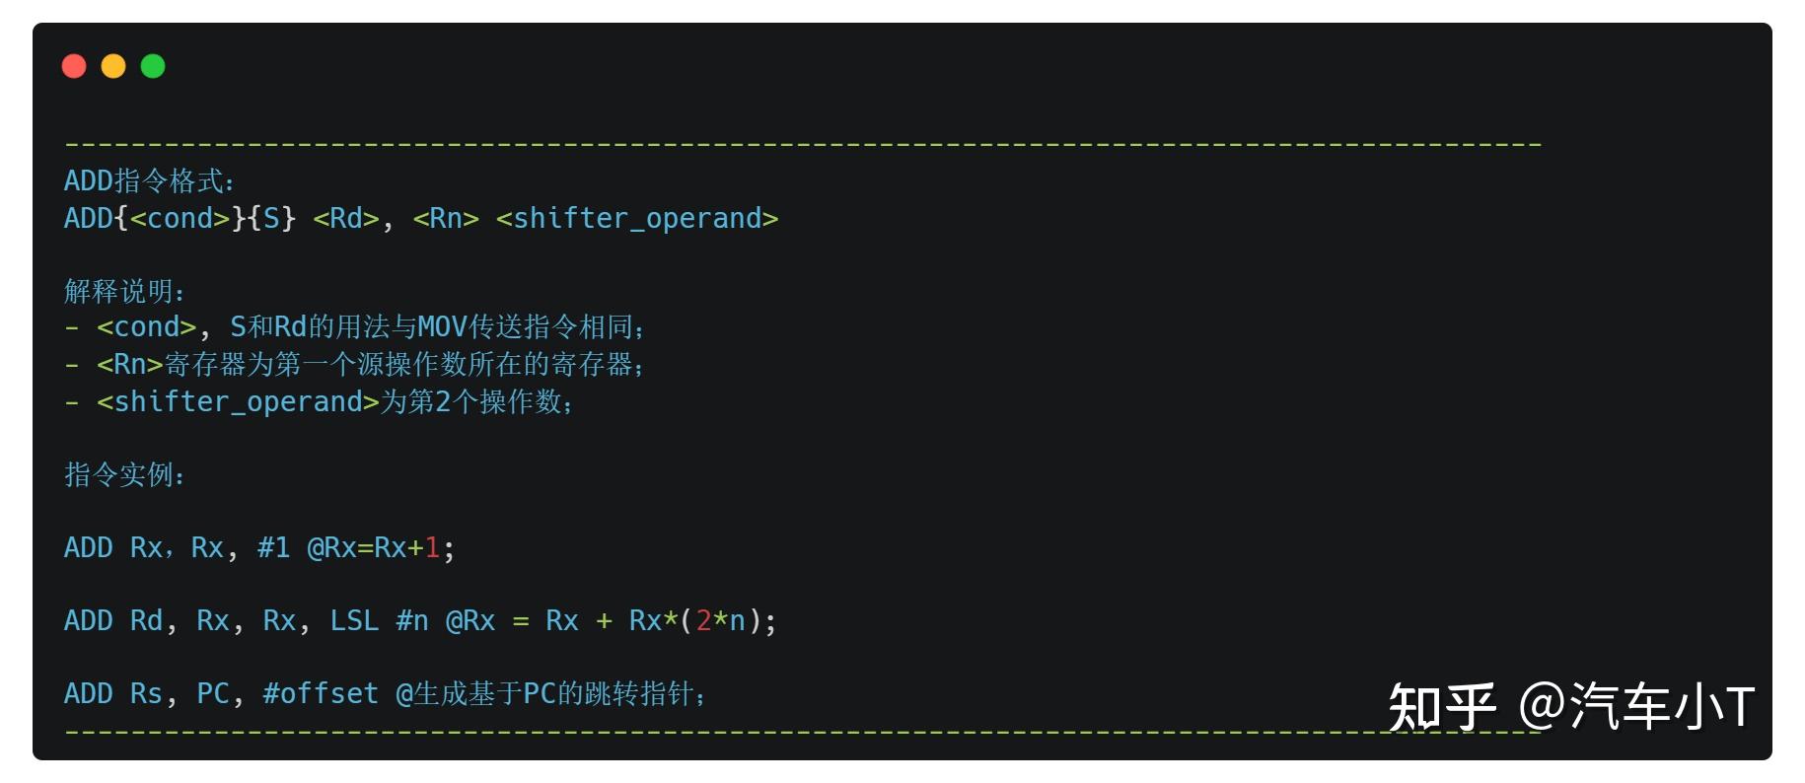Screen dimensions: 1805x783
Task: Click the 解释说明 heading
Action: point(124,291)
